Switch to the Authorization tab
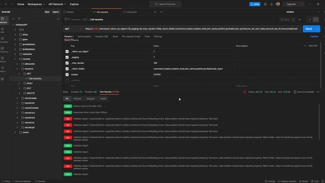 pos(84,37)
